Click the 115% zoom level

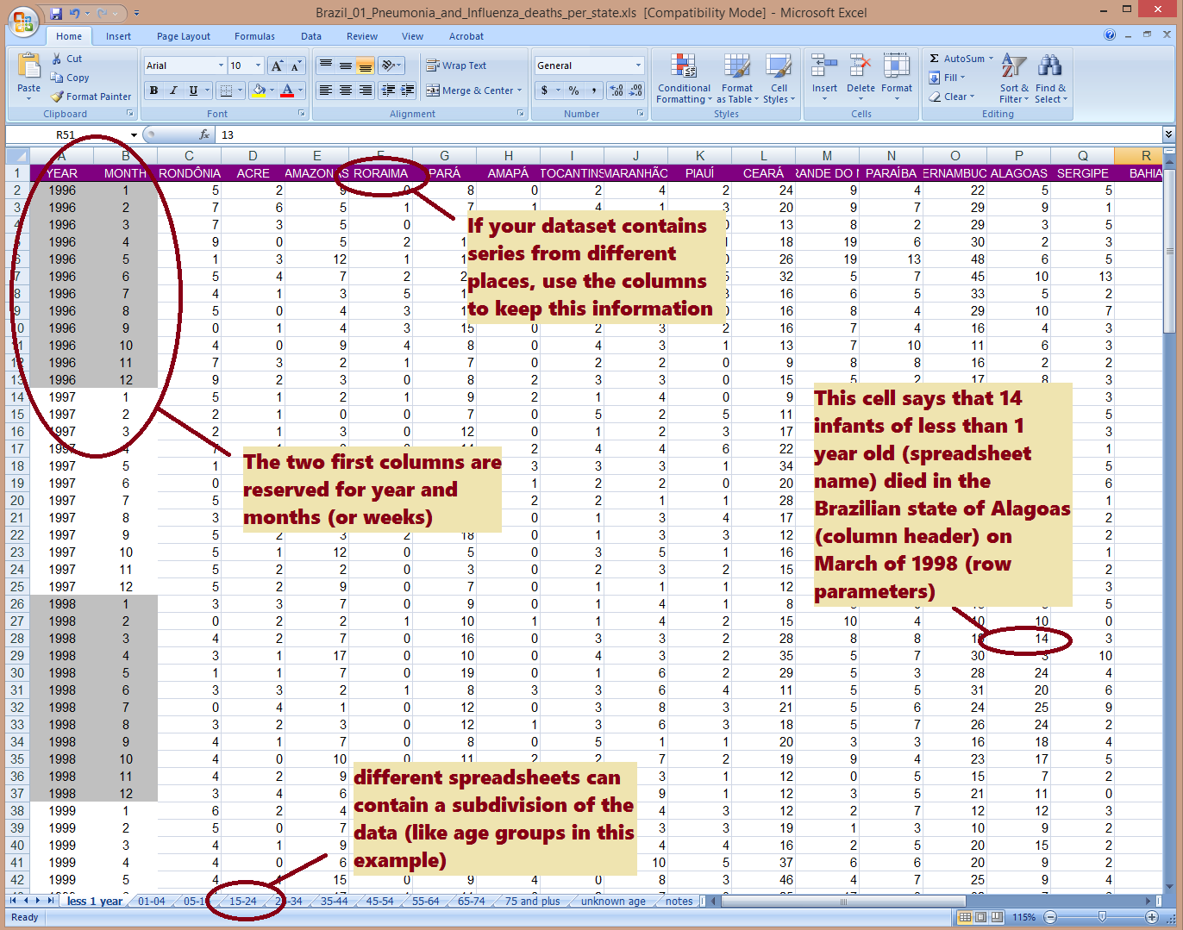[1023, 917]
